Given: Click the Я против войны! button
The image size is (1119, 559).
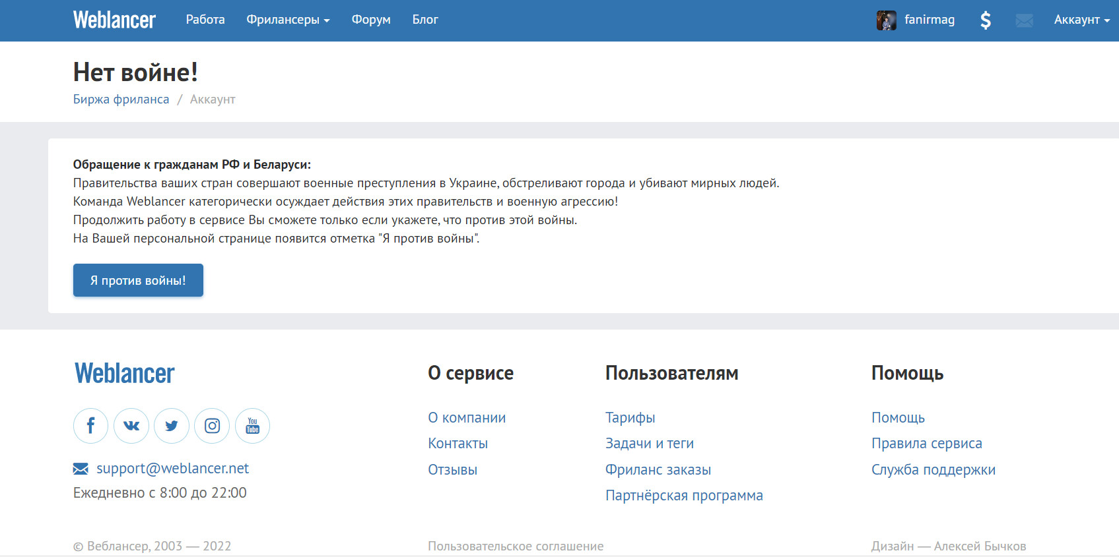Looking at the screenshot, I should [x=138, y=280].
